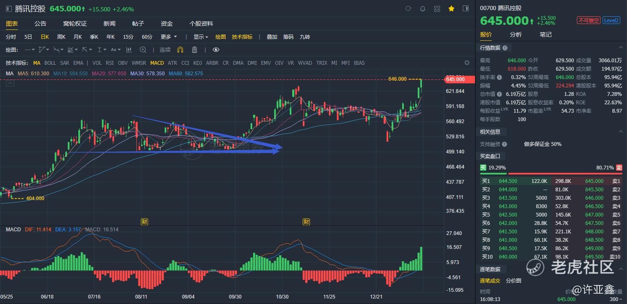This screenshot has height=304, width=627.
Task: Open the multi-chart grid layout icon
Action: (437, 8)
